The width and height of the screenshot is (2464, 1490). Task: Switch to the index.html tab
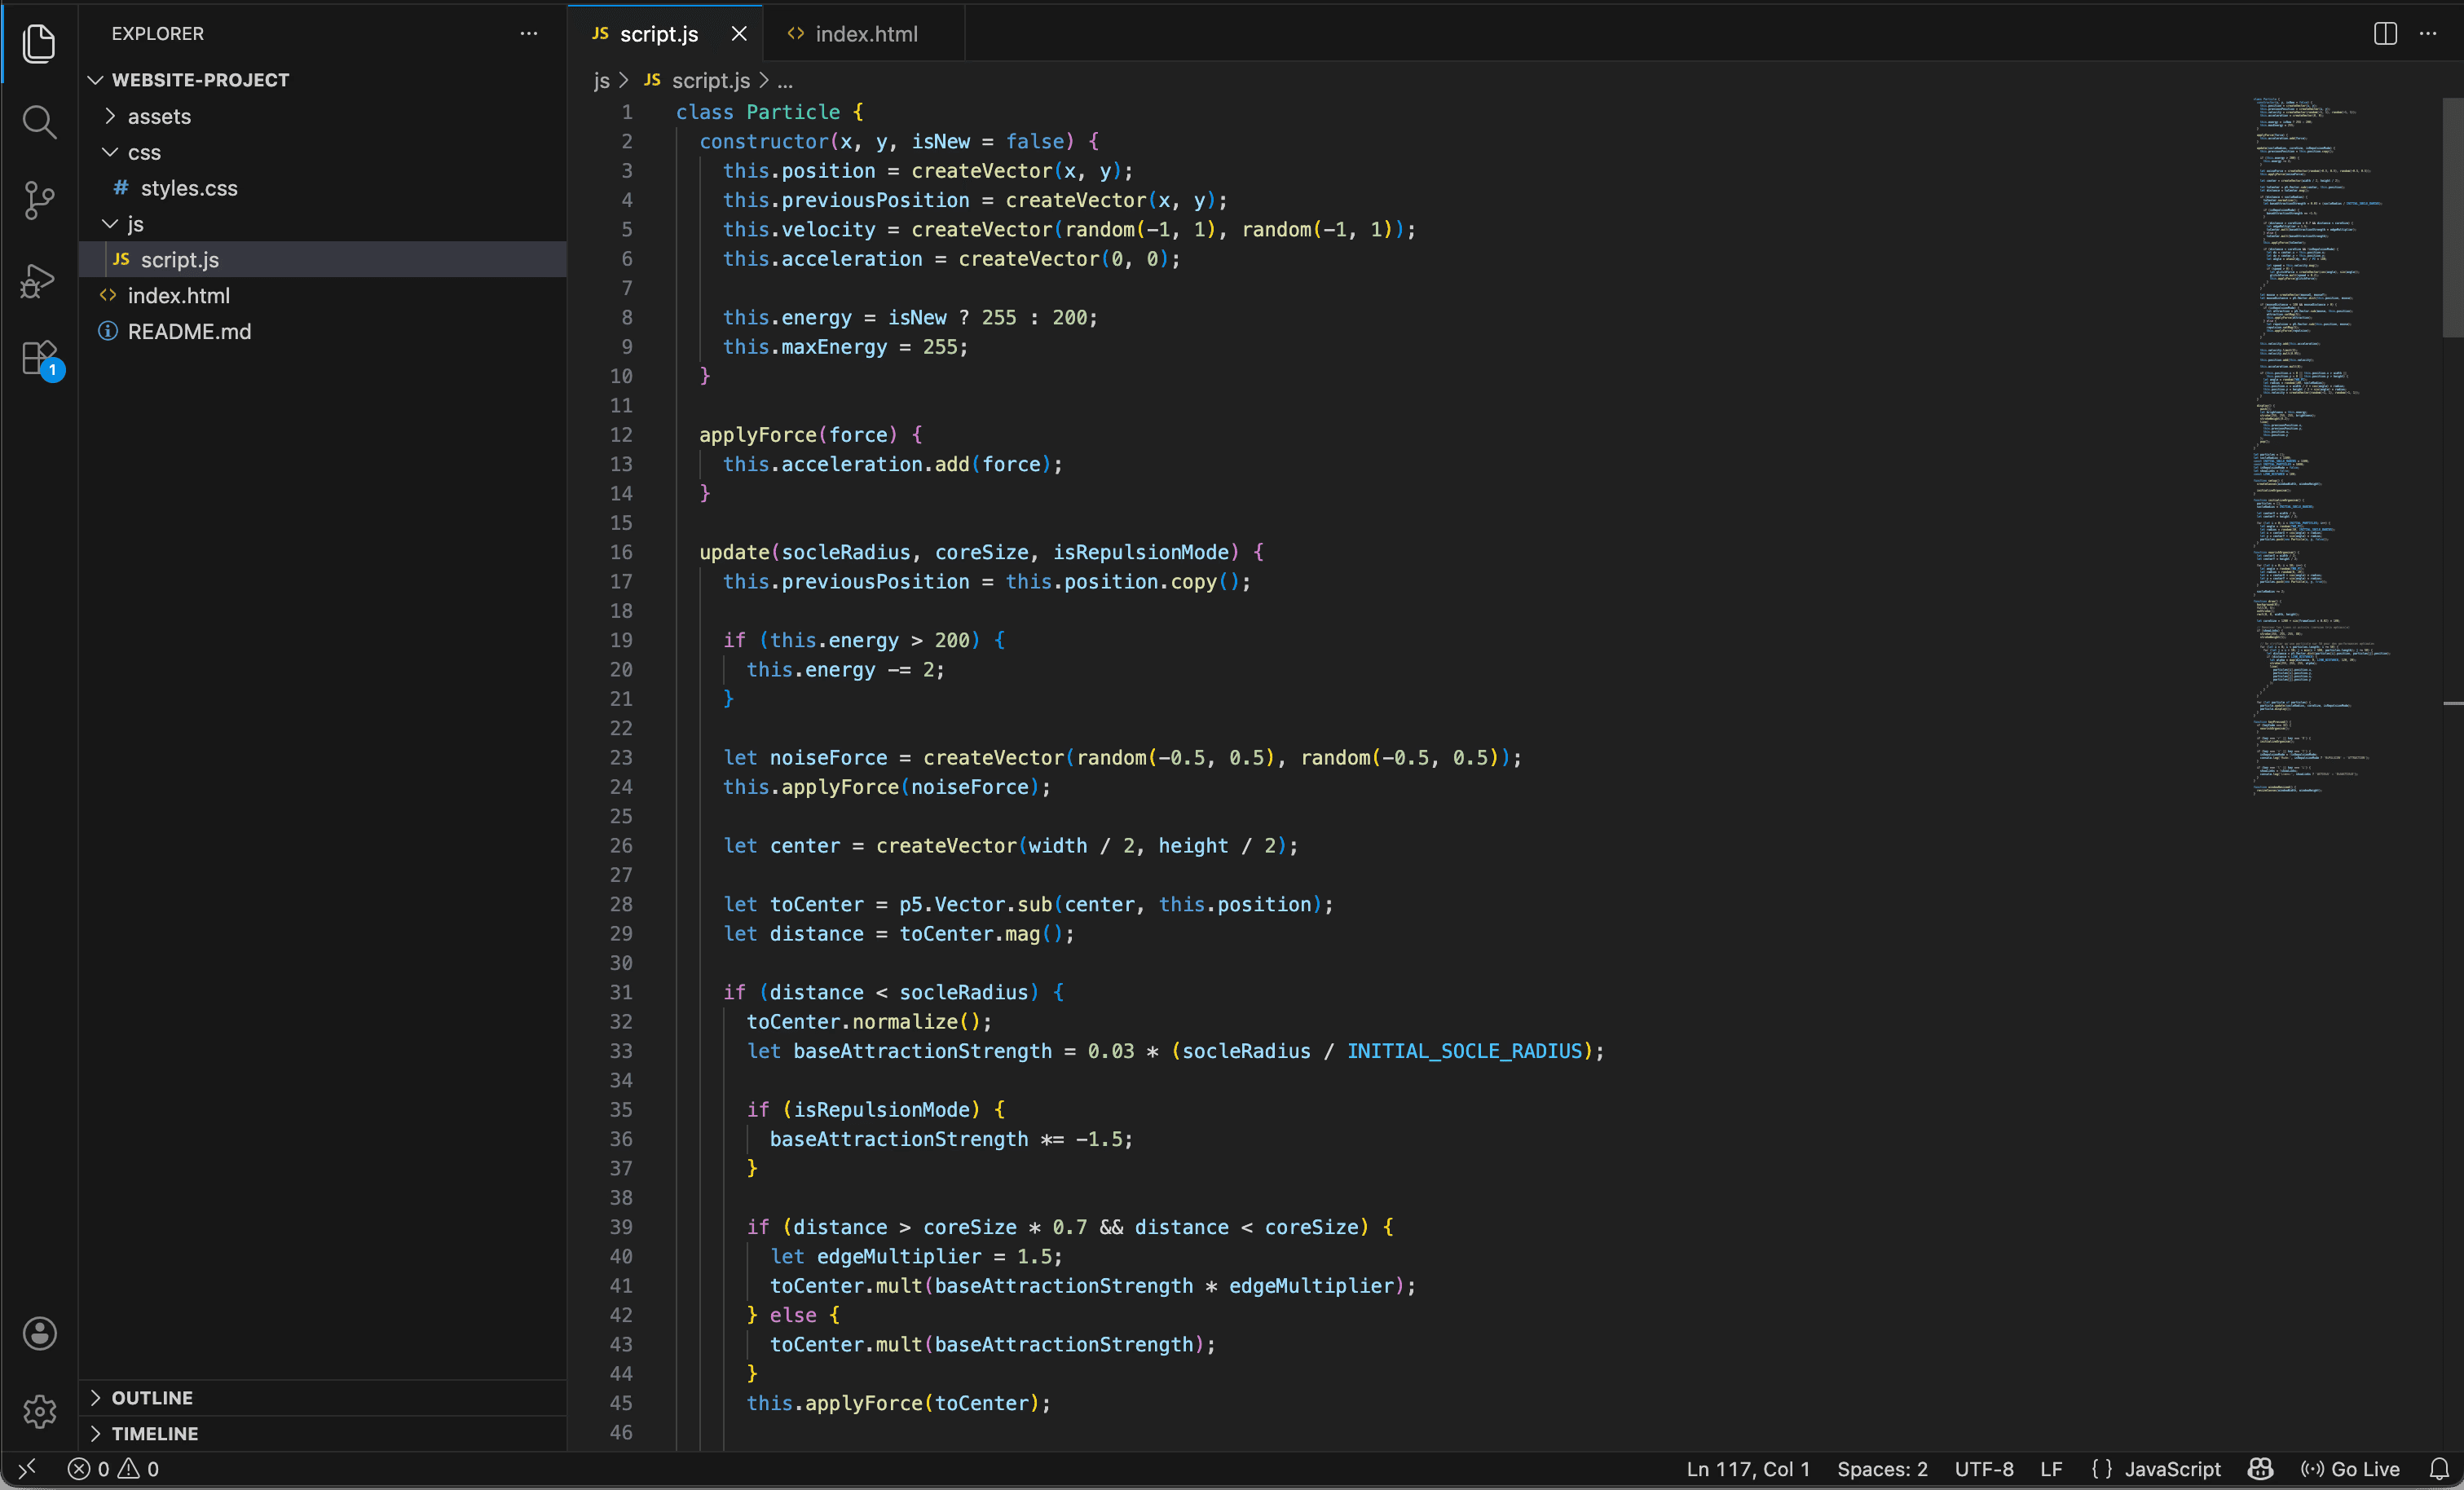865,34
